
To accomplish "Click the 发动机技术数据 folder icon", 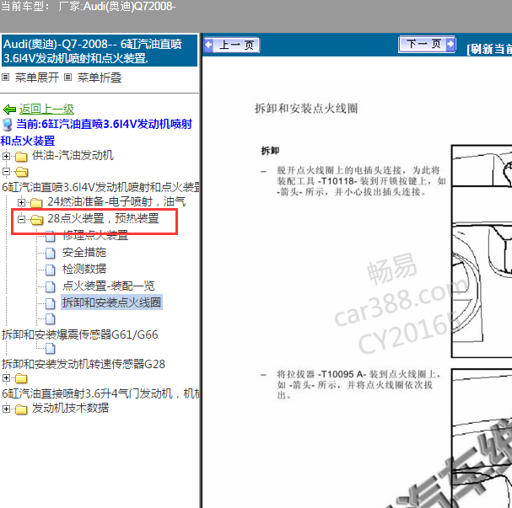I will 21,409.
